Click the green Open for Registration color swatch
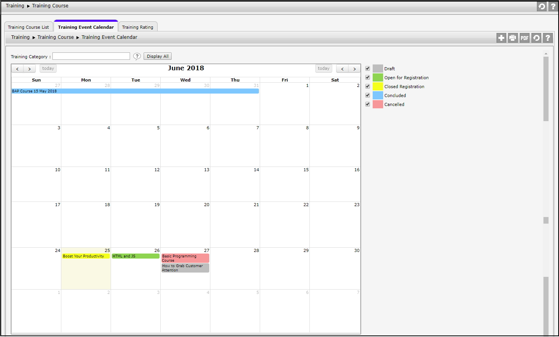 pos(378,77)
